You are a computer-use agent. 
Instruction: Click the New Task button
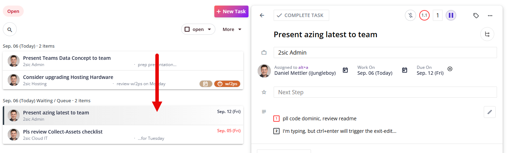(231, 11)
